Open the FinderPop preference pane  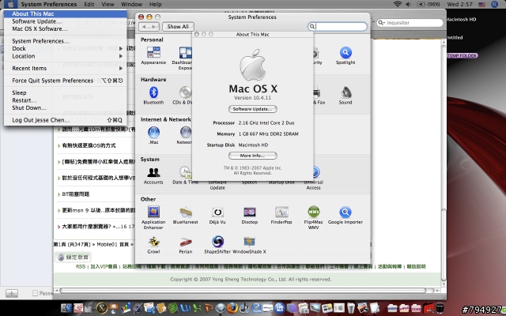281,216
